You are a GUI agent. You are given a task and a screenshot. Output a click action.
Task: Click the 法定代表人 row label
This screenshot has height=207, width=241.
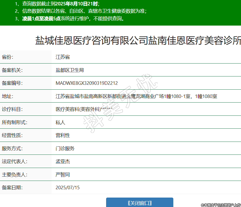[15, 162]
